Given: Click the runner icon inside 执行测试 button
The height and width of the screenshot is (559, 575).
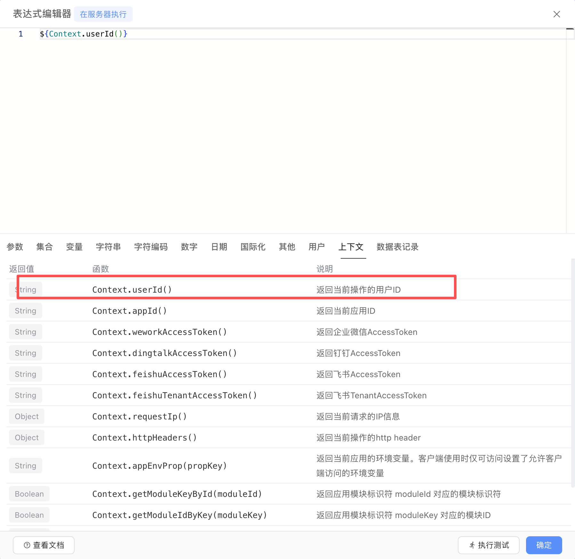Looking at the screenshot, I should tap(473, 545).
